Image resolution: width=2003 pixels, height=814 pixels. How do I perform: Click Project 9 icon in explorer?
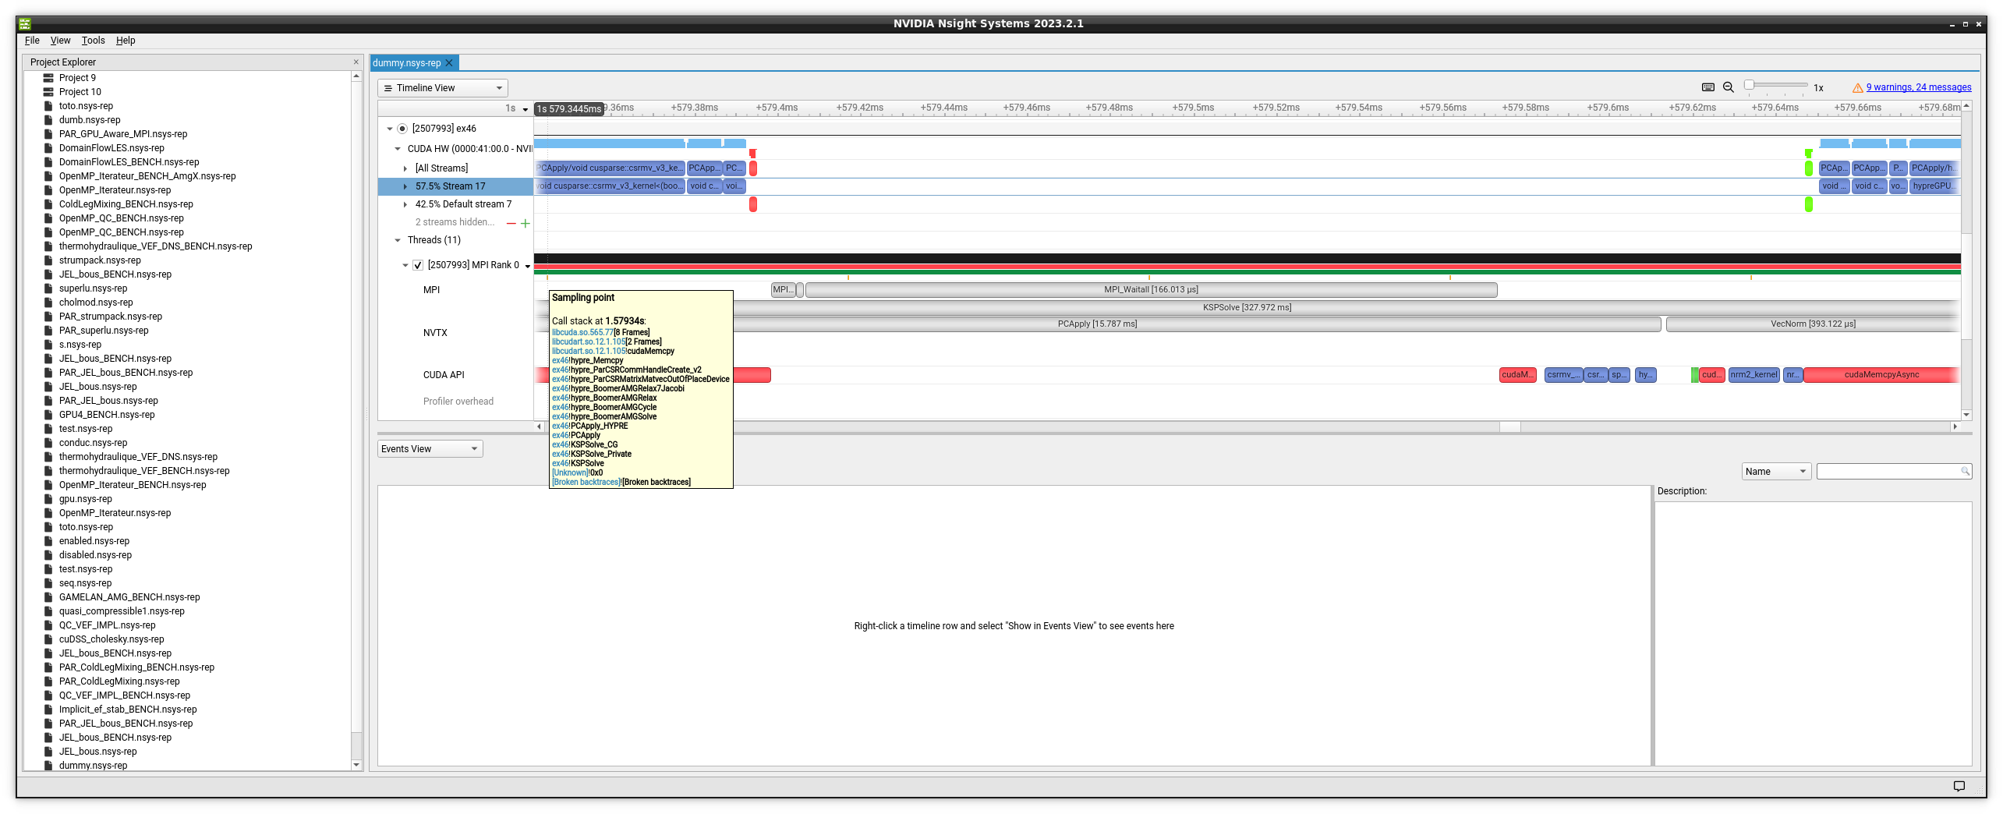click(x=48, y=78)
